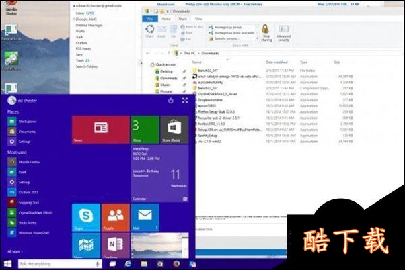Open the Store (Beta) tile

(174, 130)
